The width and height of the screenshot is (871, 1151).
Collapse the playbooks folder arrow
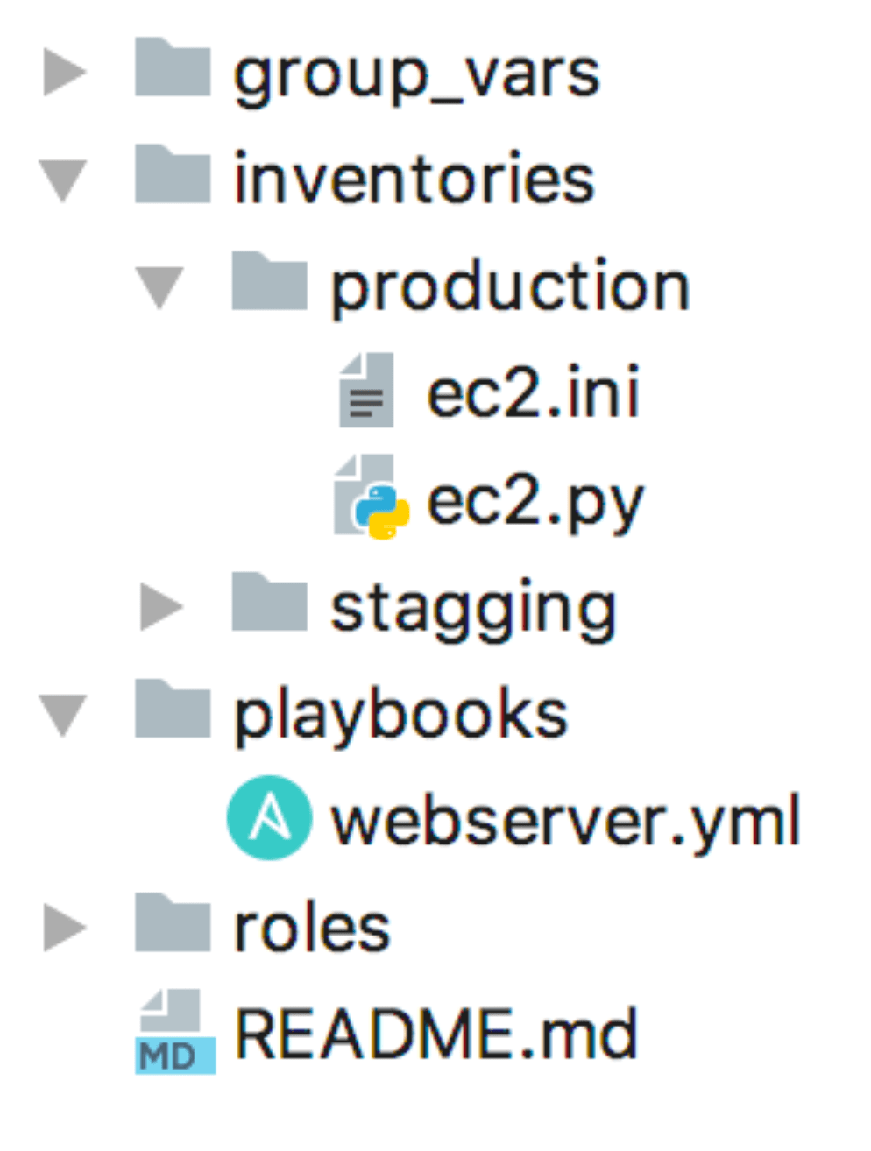pyautogui.click(x=63, y=715)
